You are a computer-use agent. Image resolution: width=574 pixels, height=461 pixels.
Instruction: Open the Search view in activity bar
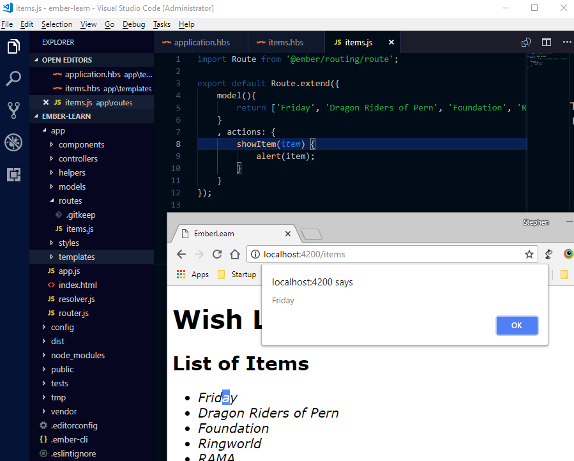click(x=13, y=79)
